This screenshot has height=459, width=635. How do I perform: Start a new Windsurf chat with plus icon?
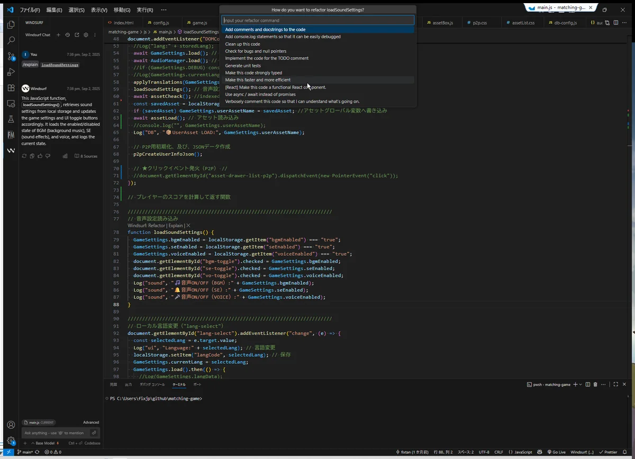[x=58, y=35]
